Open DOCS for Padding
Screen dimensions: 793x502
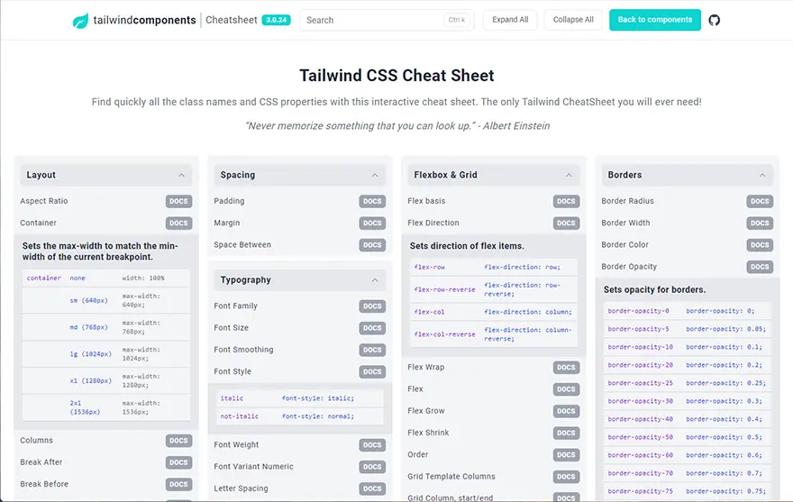click(x=372, y=201)
